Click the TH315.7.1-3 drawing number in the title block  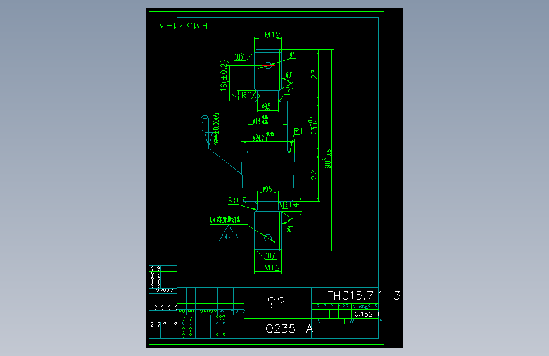(x=363, y=296)
